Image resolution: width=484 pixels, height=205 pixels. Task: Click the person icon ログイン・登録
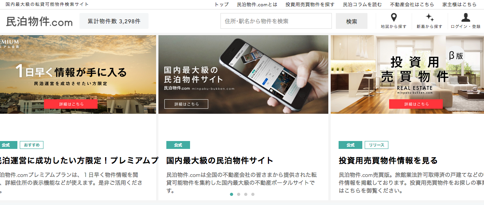pyautogui.click(x=466, y=18)
